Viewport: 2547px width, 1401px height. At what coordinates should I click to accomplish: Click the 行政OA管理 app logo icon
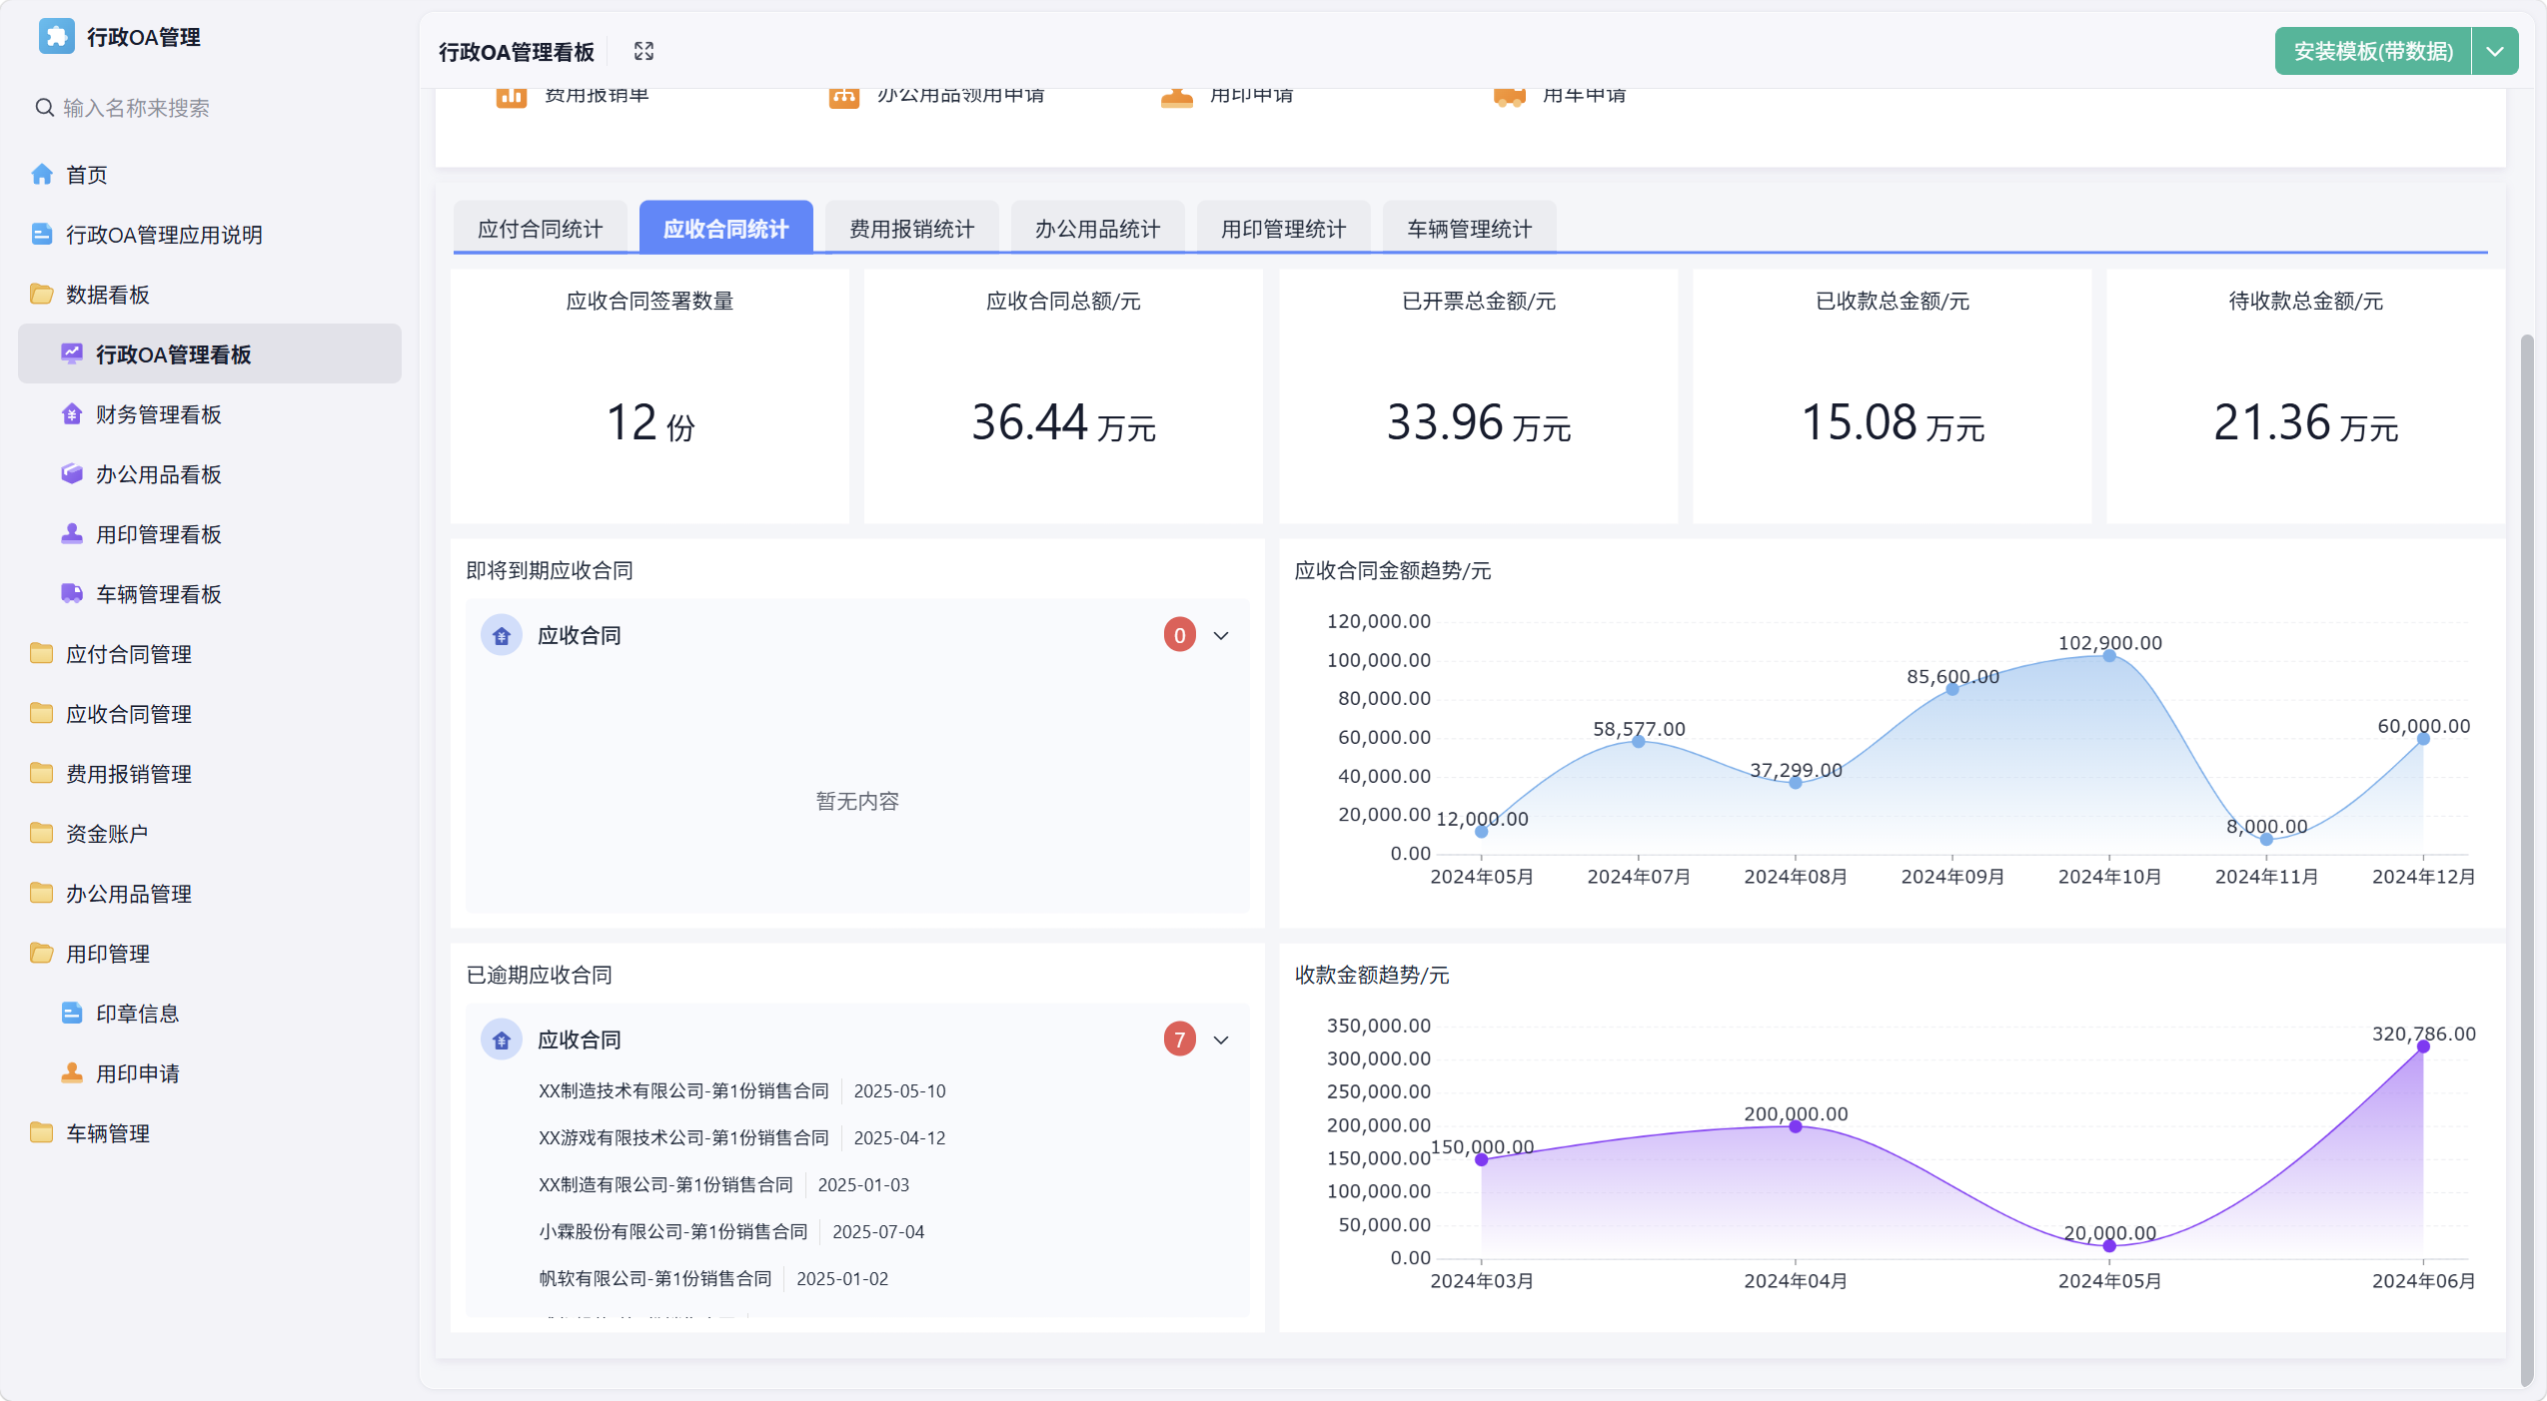(57, 36)
